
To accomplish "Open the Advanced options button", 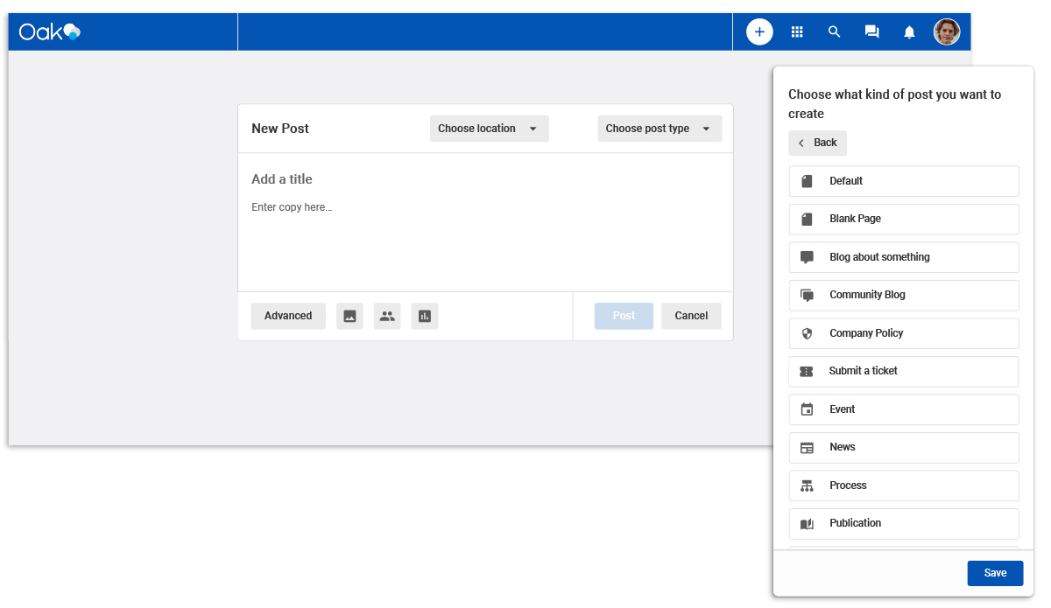I will pos(288,316).
